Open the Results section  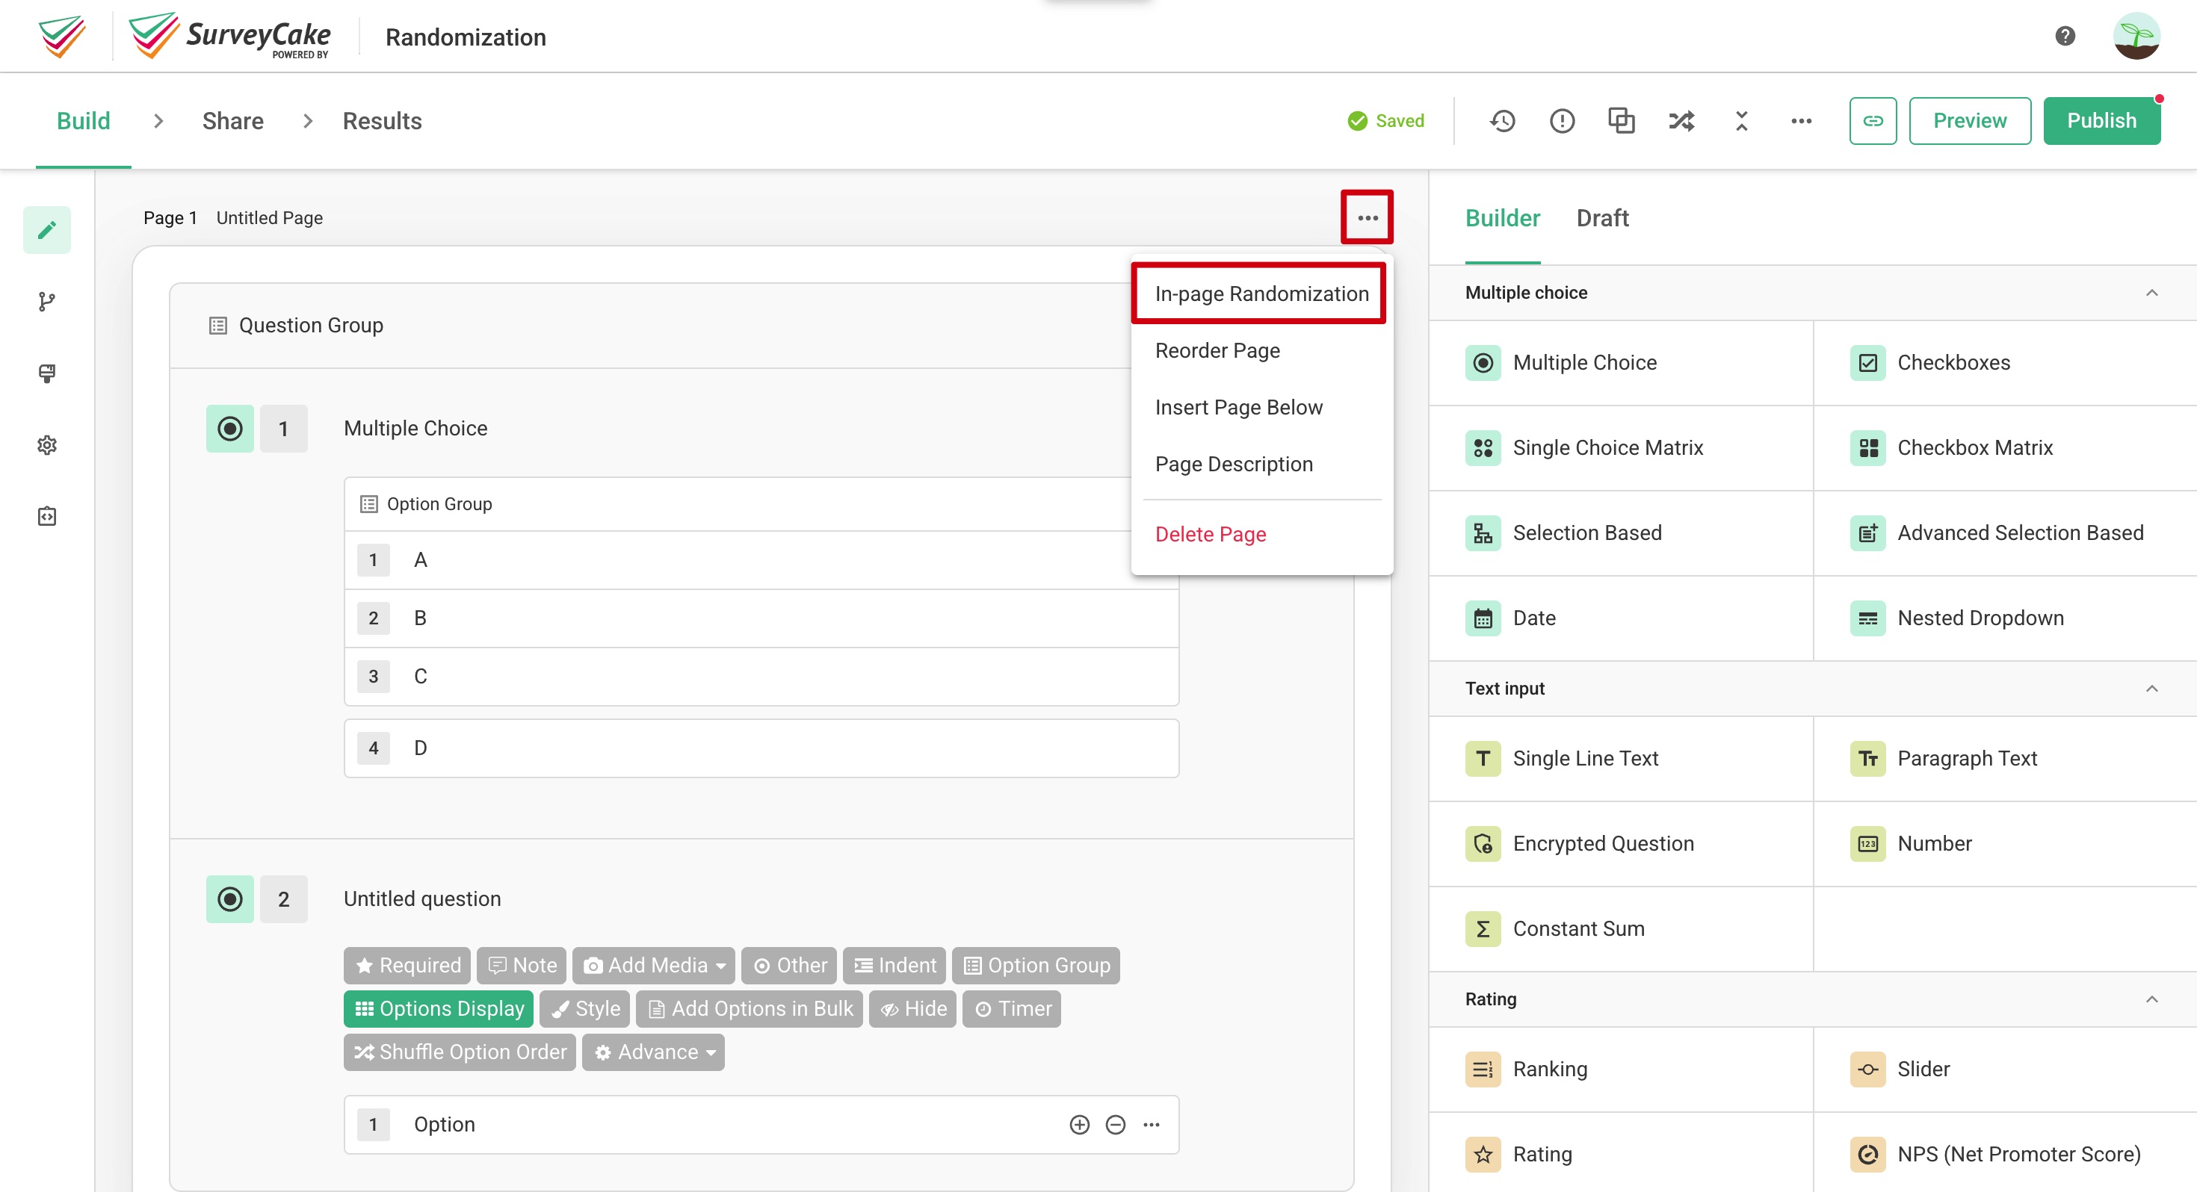[x=382, y=120]
